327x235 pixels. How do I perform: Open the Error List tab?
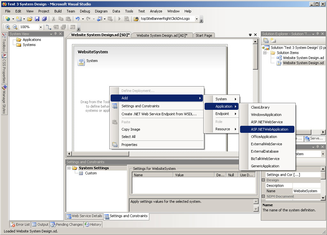[x=20, y=224]
